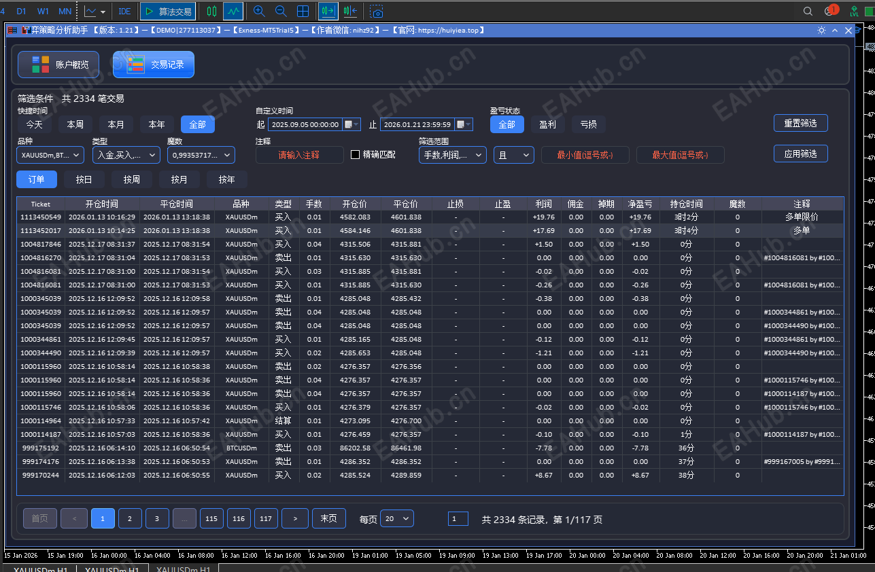
Task: Toggle chart shift from right edge
Action: (x=351, y=11)
